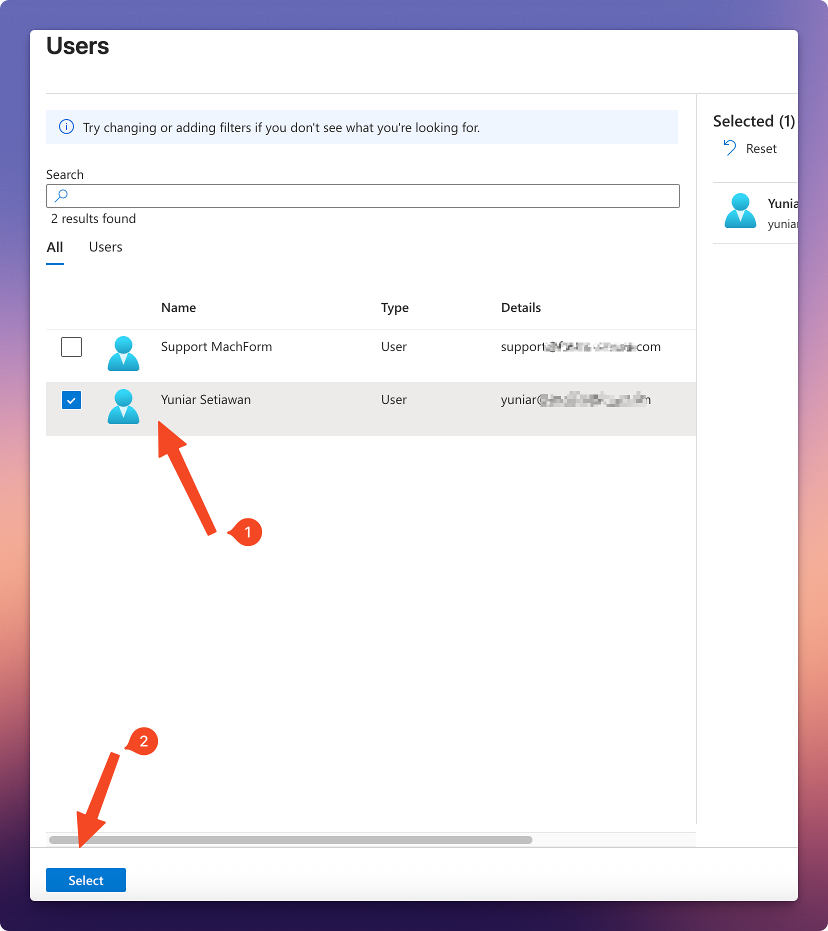Click the blue Select button

(x=86, y=880)
